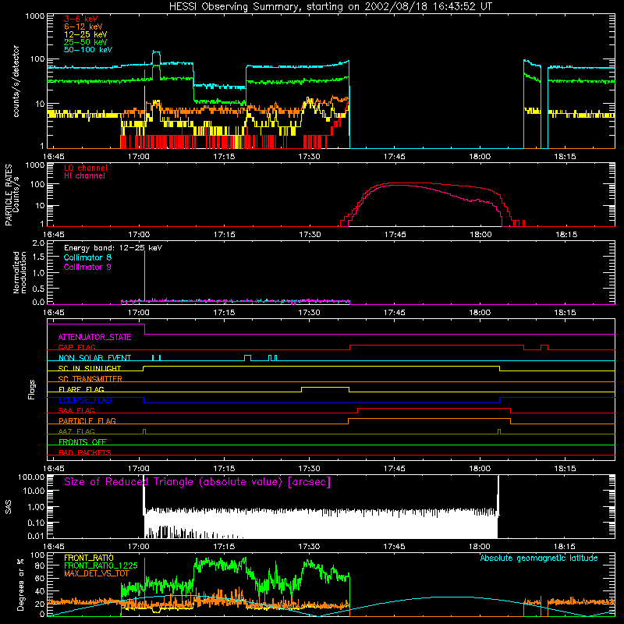
Task: Click the orange 6-12 keV legend label
Action: tap(83, 27)
